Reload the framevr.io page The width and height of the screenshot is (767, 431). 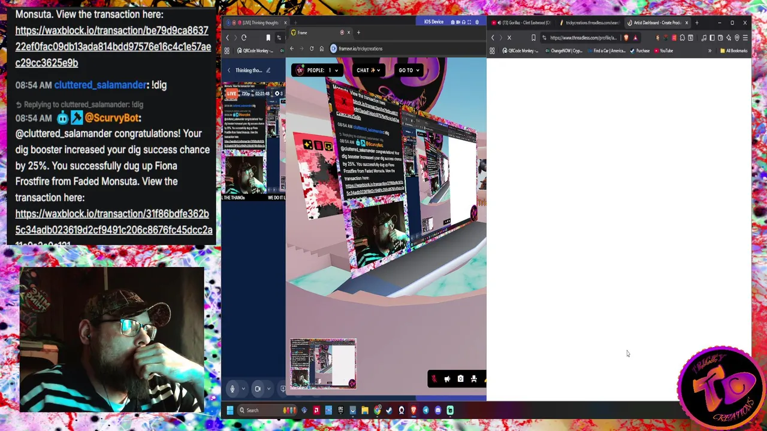312,48
